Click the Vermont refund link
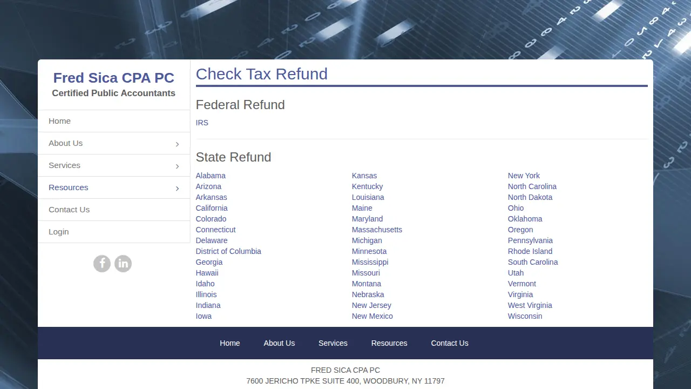Screen dimensions: 691x389 pos(522,284)
